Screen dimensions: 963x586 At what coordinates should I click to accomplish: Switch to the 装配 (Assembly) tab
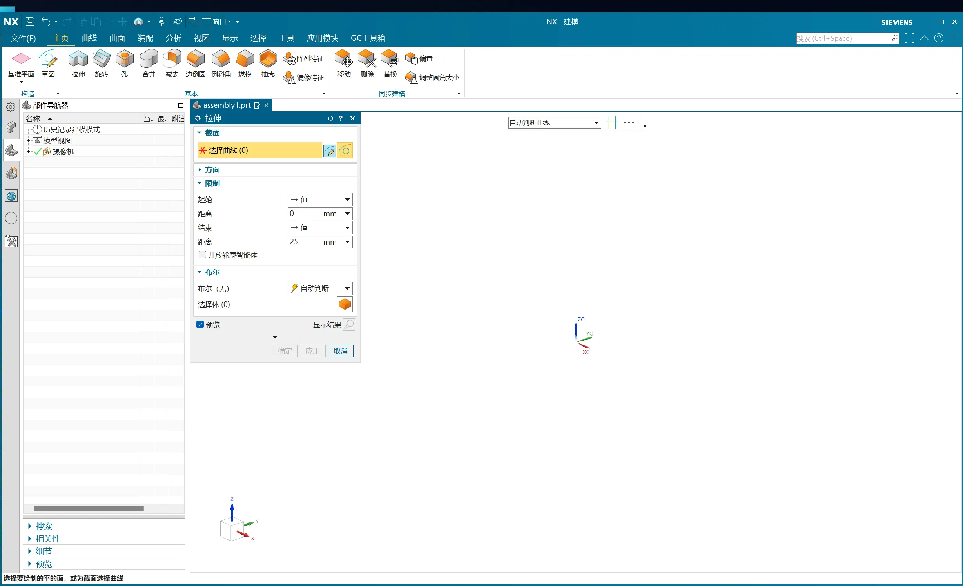click(145, 38)
